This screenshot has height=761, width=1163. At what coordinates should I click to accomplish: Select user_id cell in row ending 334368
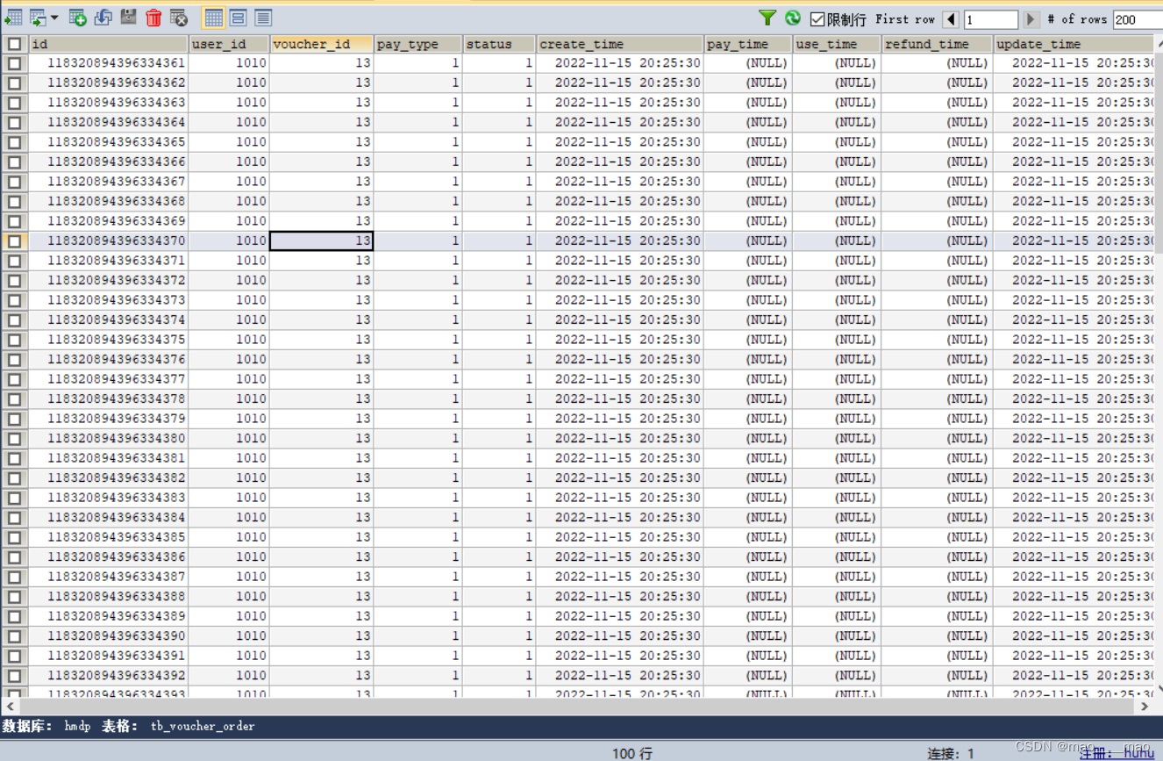[229, 201]
